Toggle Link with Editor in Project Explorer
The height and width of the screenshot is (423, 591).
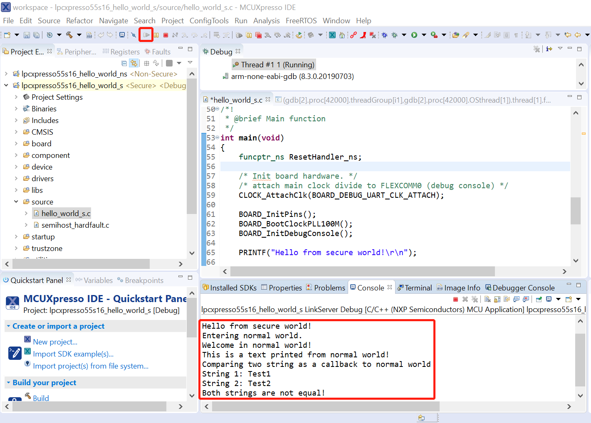coord(134,63)
